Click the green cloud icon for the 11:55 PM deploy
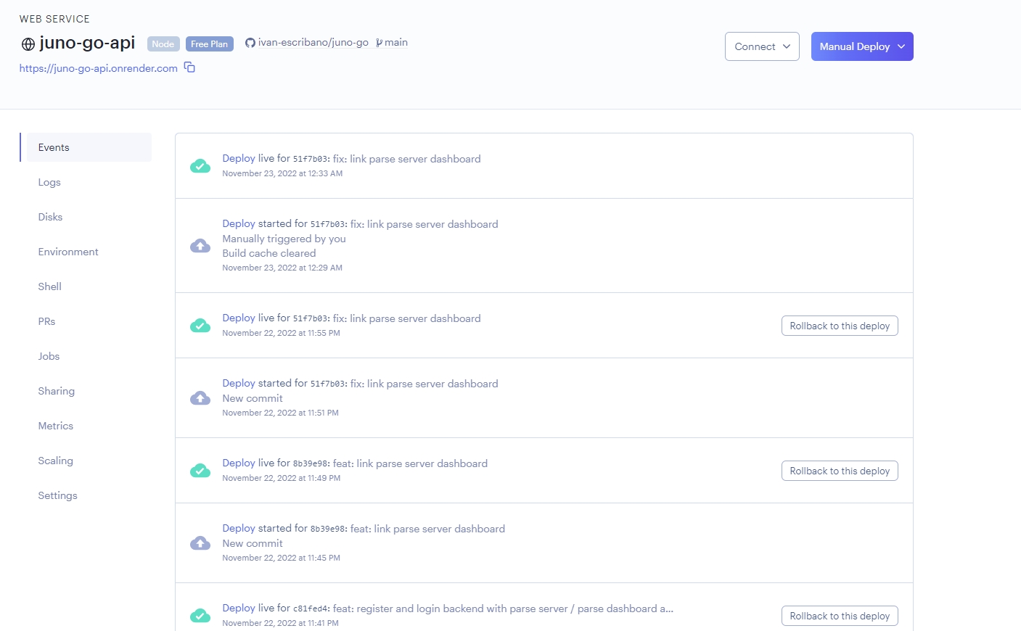The width and height of the screenshot is (1021, 631). click(200, 326)
